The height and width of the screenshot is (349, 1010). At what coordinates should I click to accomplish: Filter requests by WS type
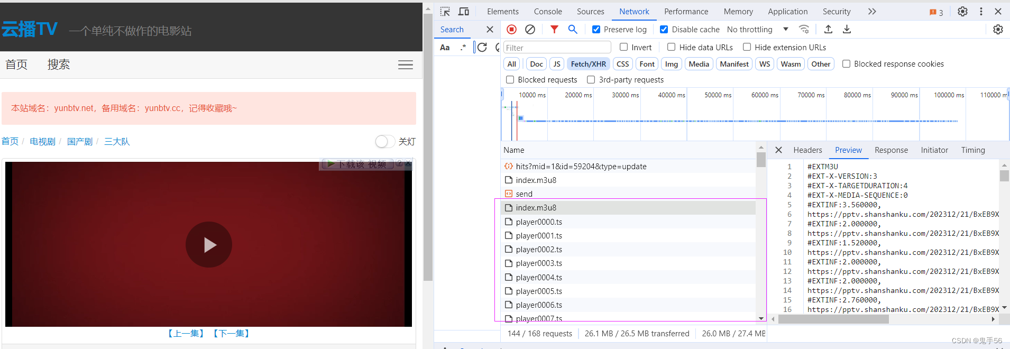[x=765, y=64]
